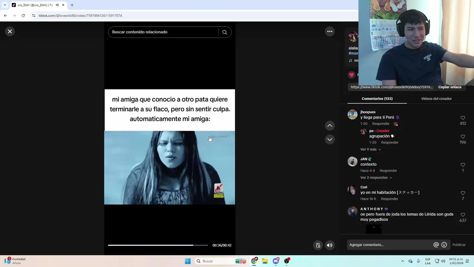Like jhoopues's comment
The width and height of the screenshot is (474, 267).
[463, 118]
